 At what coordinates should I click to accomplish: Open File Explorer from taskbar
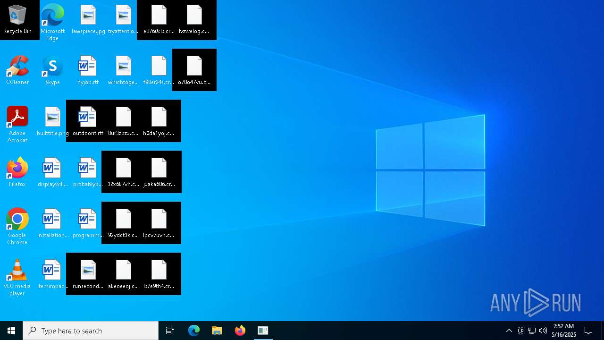[217, 331]
